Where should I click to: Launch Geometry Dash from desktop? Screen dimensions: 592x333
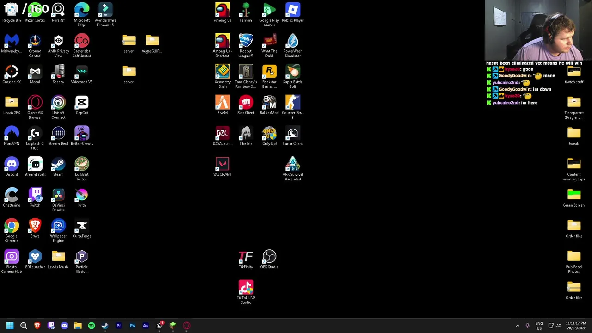[x=222, y=77]
